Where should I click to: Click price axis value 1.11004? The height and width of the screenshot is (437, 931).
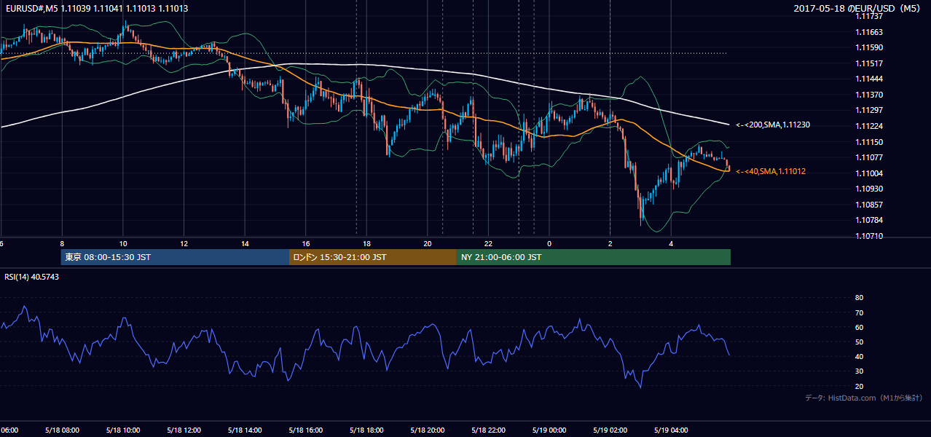869,173
